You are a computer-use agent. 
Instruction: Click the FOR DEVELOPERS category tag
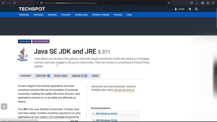(x=41, y=41)
